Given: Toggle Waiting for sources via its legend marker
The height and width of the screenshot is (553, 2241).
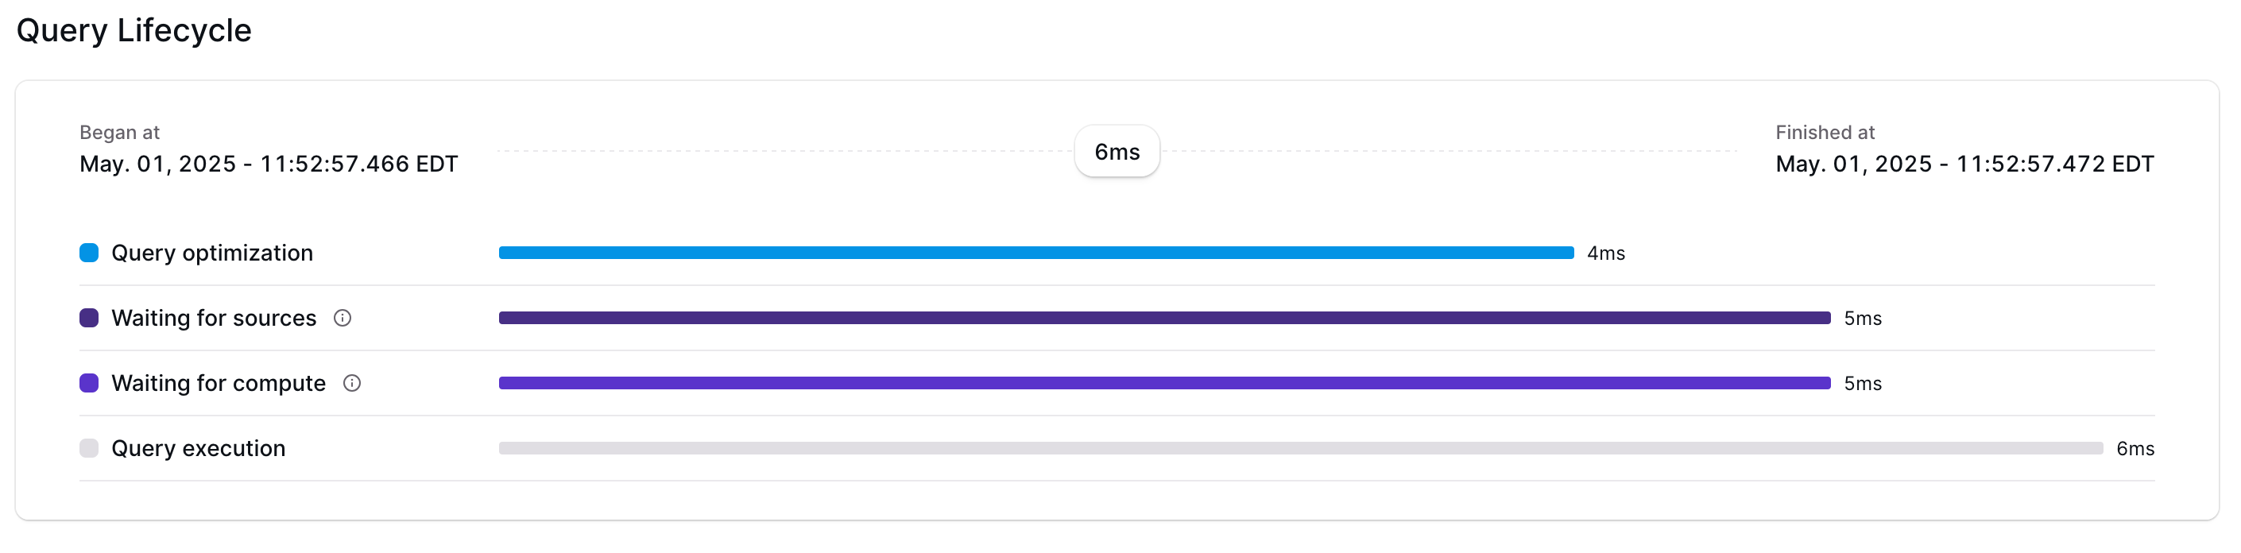Looking at the screenshot, I should (x=89, y=317).
